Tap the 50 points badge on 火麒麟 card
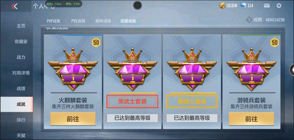The height and width of the screenshot is (140, 294). point(96,43)
